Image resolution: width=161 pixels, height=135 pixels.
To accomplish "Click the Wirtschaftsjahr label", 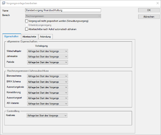I will click(14, 51).
